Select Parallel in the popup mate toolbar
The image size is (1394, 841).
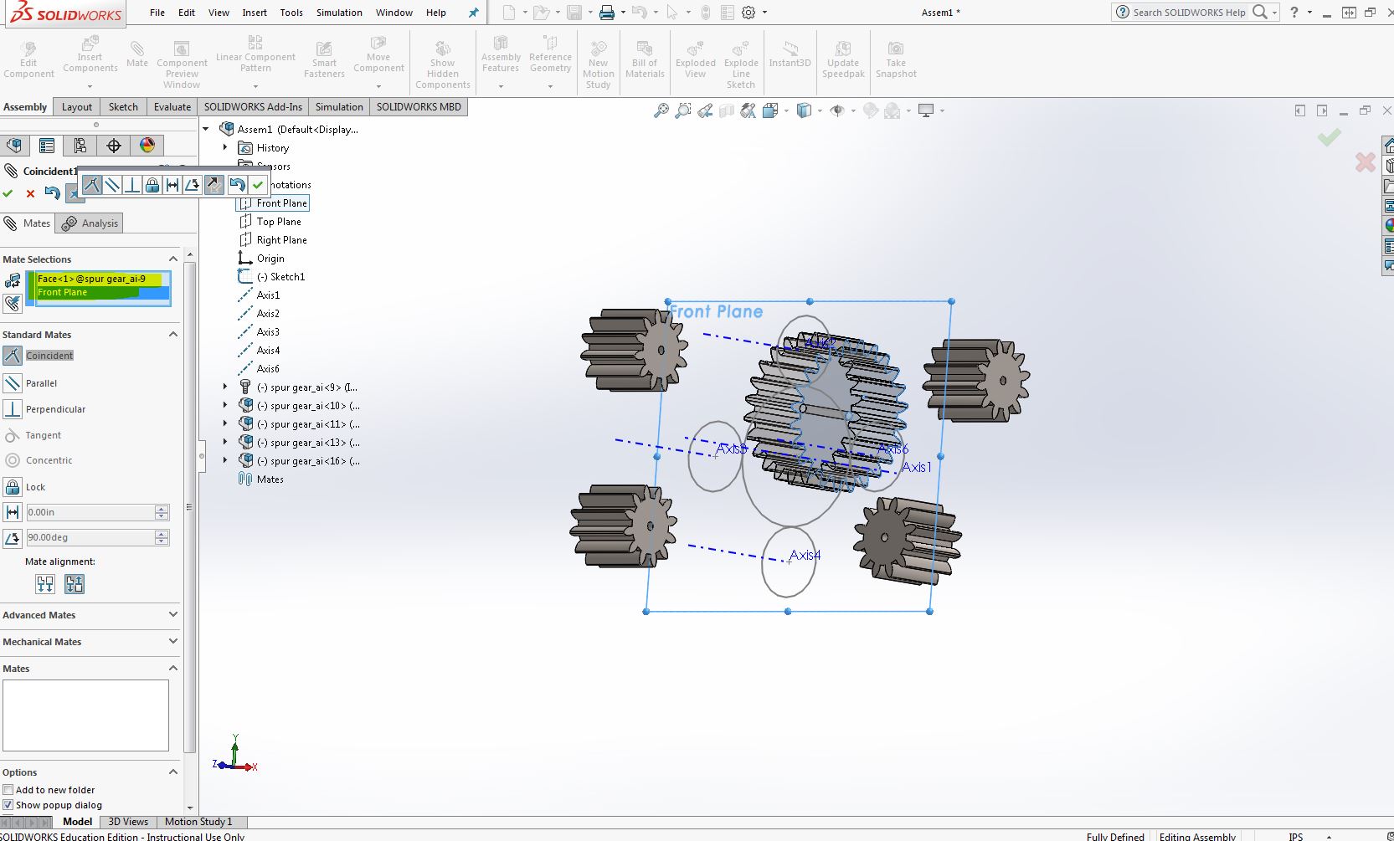pyautogui.click(x=112, y=185)
